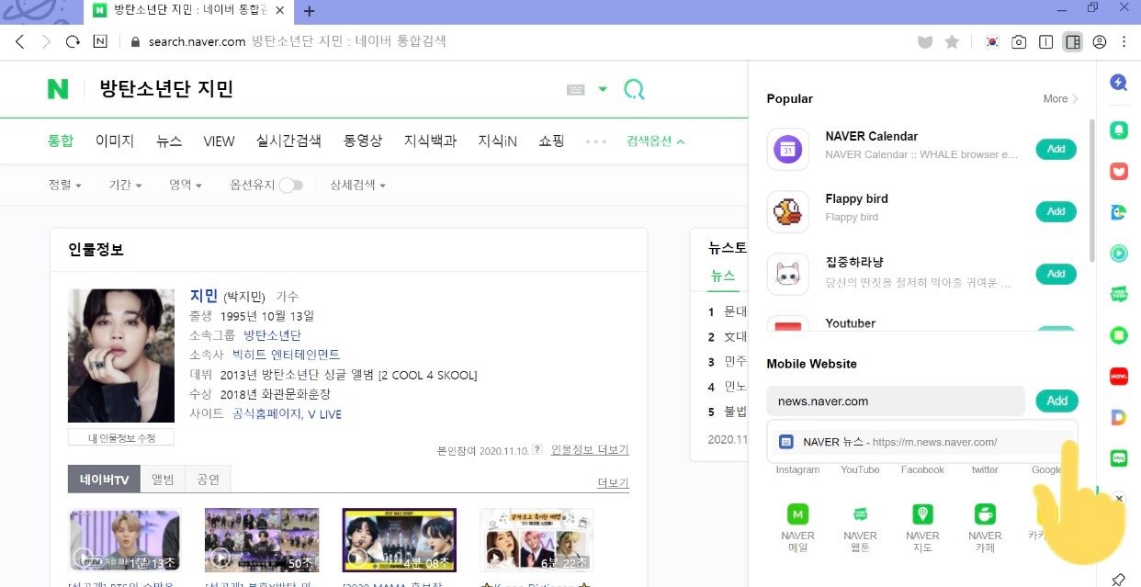The height and width of the screenshot is (587, 1141).
Task: Click the green search magnifier icon
Action: pyautogui.click(x=634, y=89)
